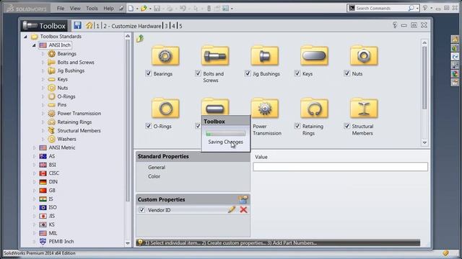Viewport: 462px width, 259px height.
Task: Select the Washers tree item
Action: pos(66,139)
